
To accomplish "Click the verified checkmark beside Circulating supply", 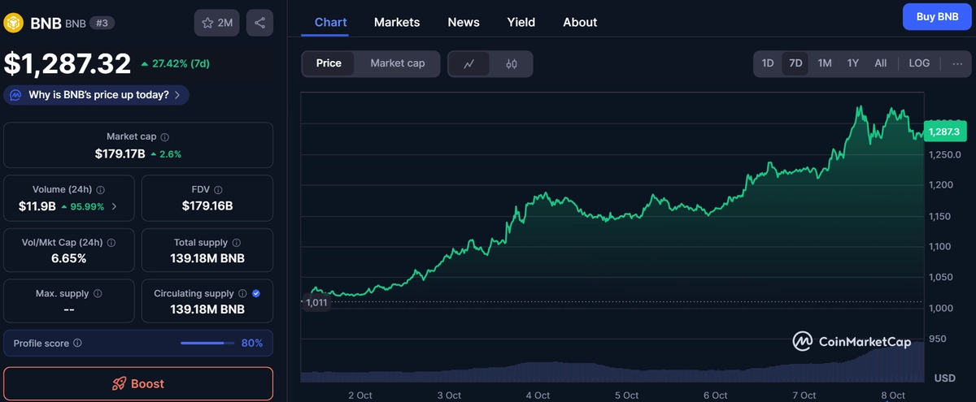I will coord(256,293).
